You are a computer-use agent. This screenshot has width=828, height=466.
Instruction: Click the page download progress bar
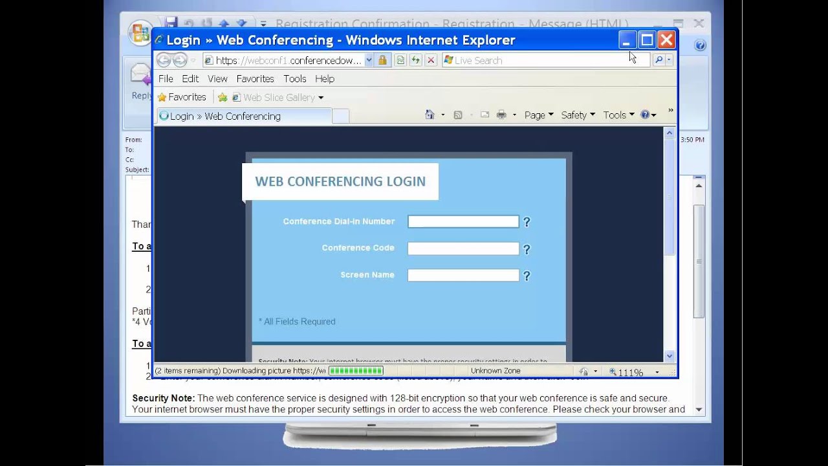click(356, 371)
